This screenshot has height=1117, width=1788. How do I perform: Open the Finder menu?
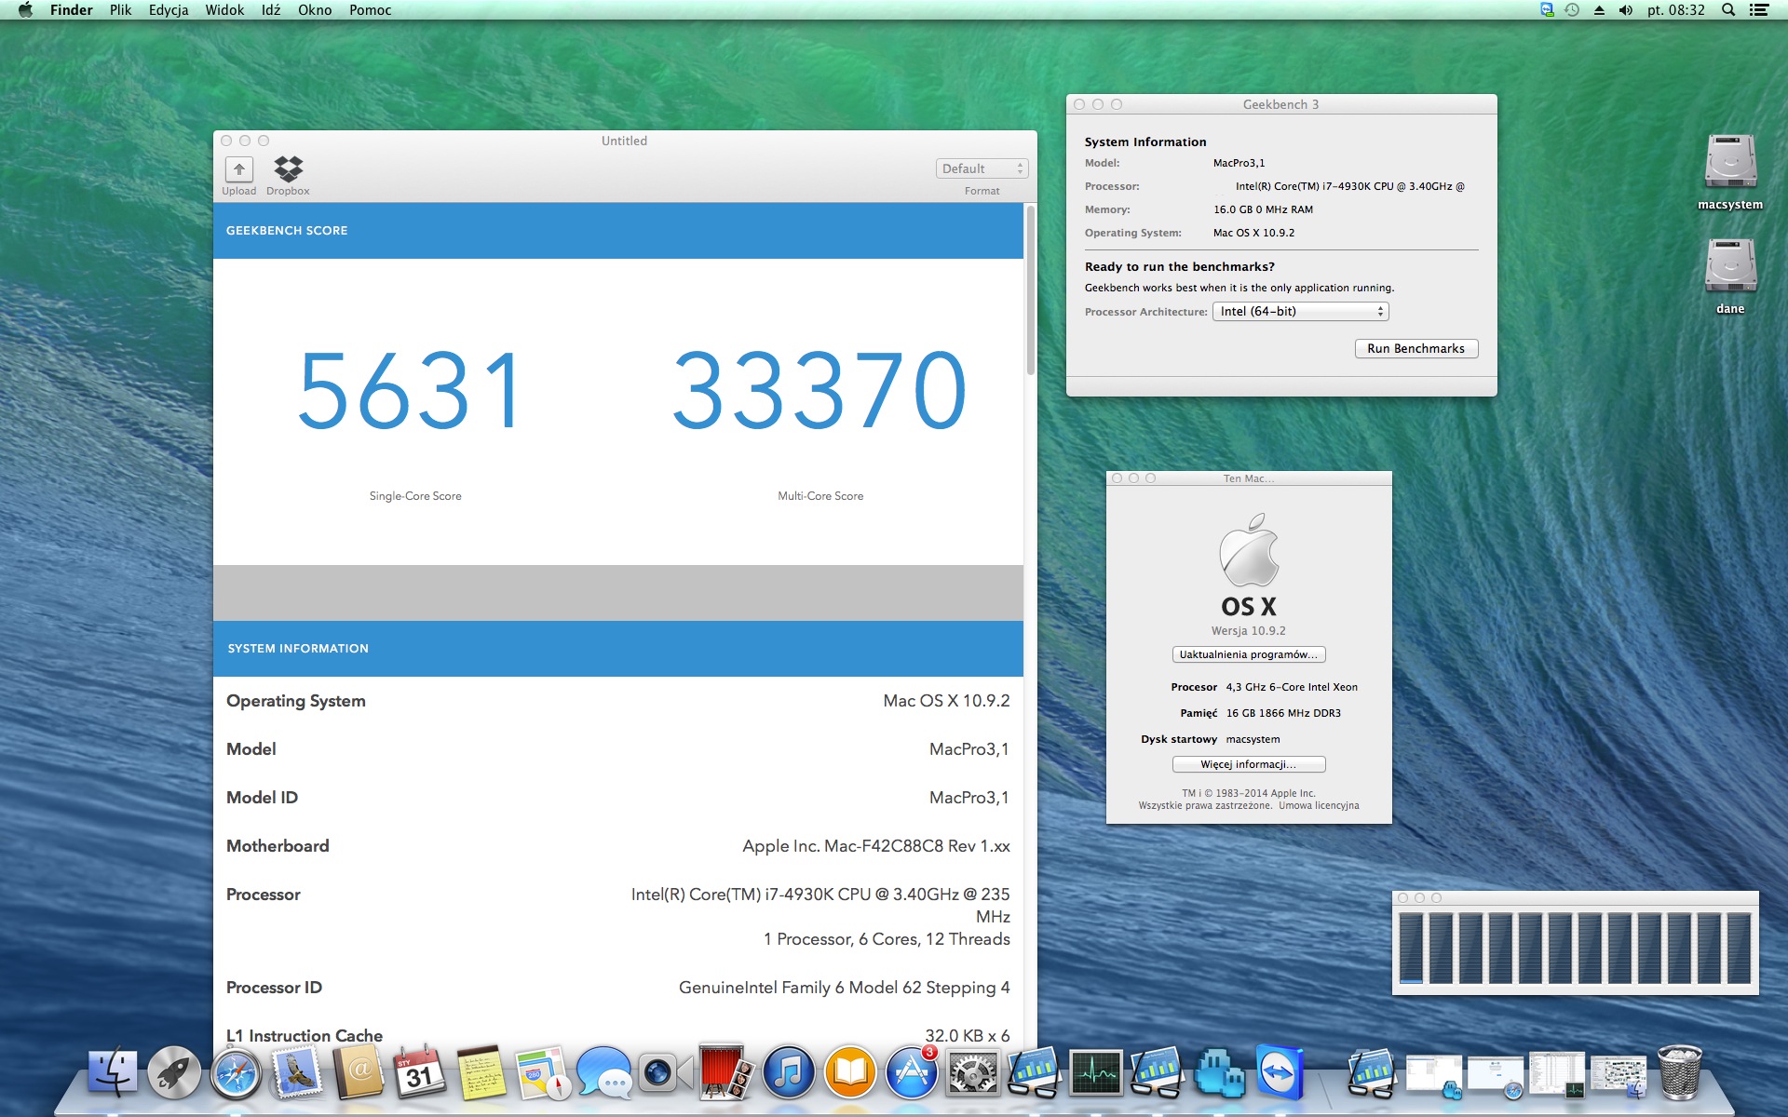(72, 10)
